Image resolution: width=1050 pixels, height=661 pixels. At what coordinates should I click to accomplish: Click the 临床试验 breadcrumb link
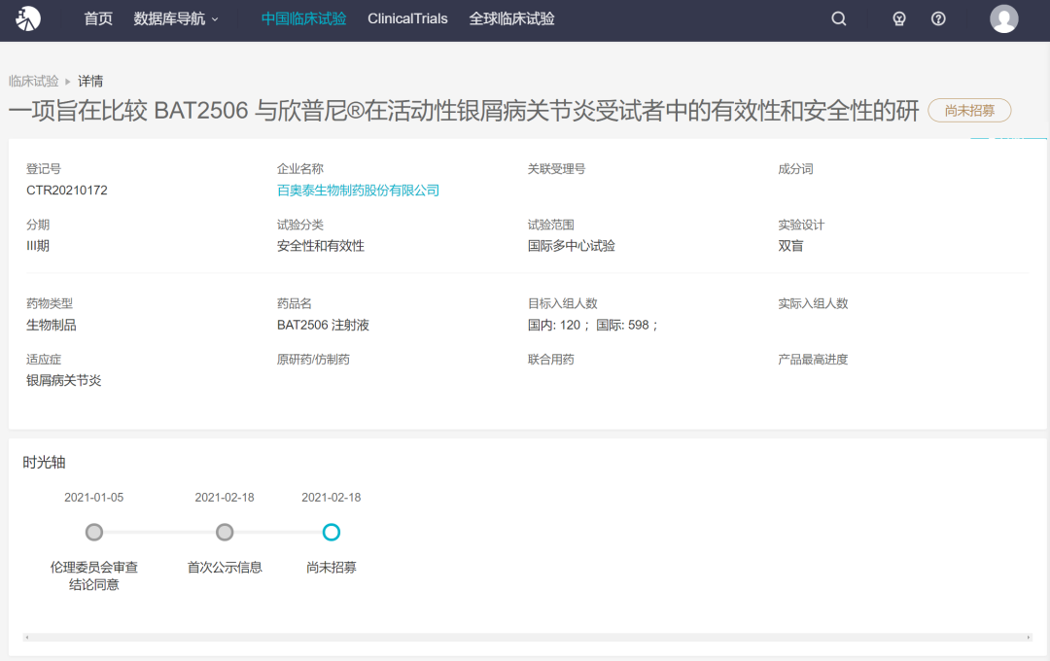coord(33,81)
